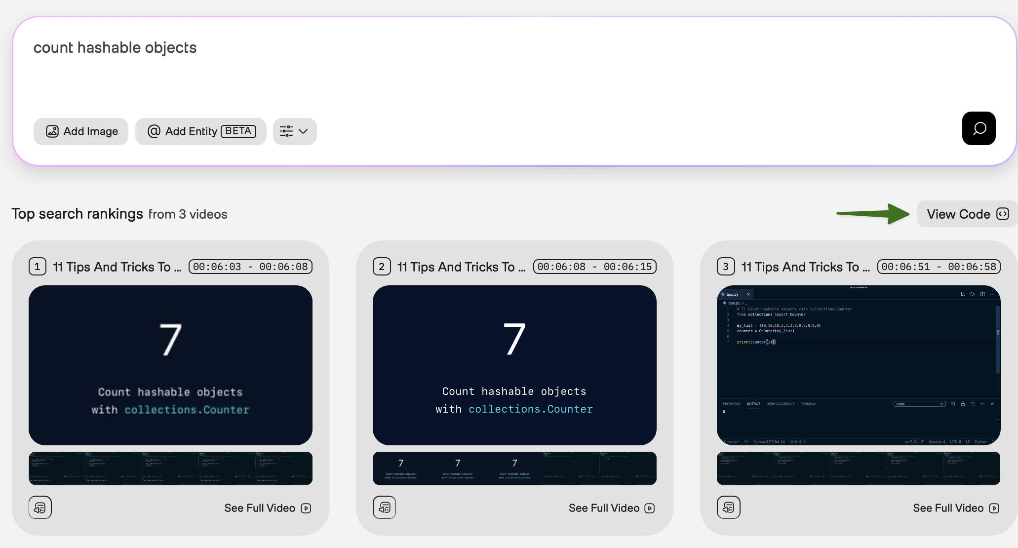Click the transcript icon on result 3

tap(728, 508)
